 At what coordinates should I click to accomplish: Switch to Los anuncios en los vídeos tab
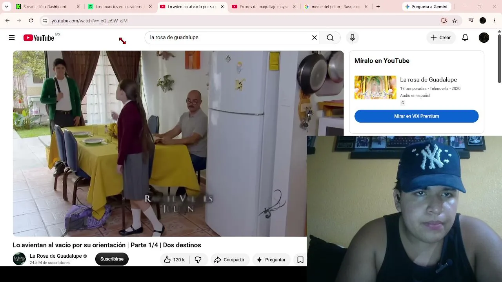coord(120,7)
